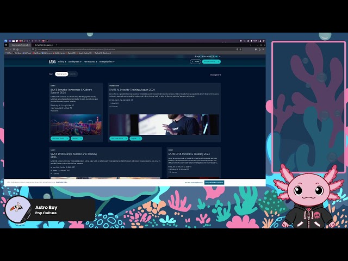Click the AI Security Training speaker image
348x261 pixels.
[164, 125]
